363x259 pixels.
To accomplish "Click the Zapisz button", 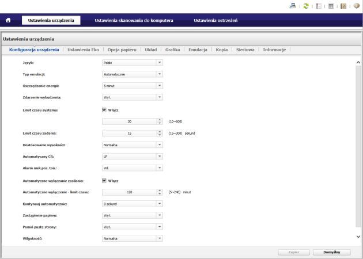I will click(x=294, y=252).
